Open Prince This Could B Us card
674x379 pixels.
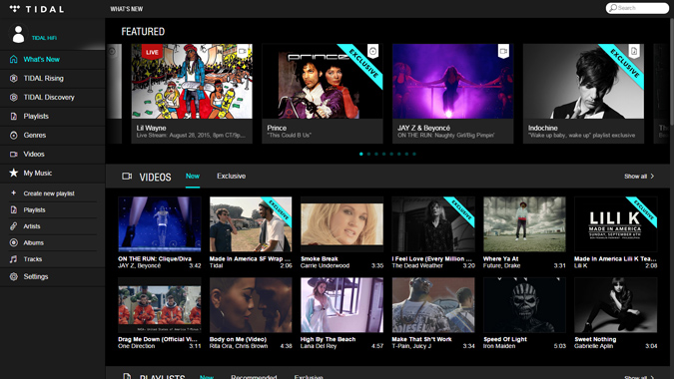pyautogui.click(x=323, y=94)
